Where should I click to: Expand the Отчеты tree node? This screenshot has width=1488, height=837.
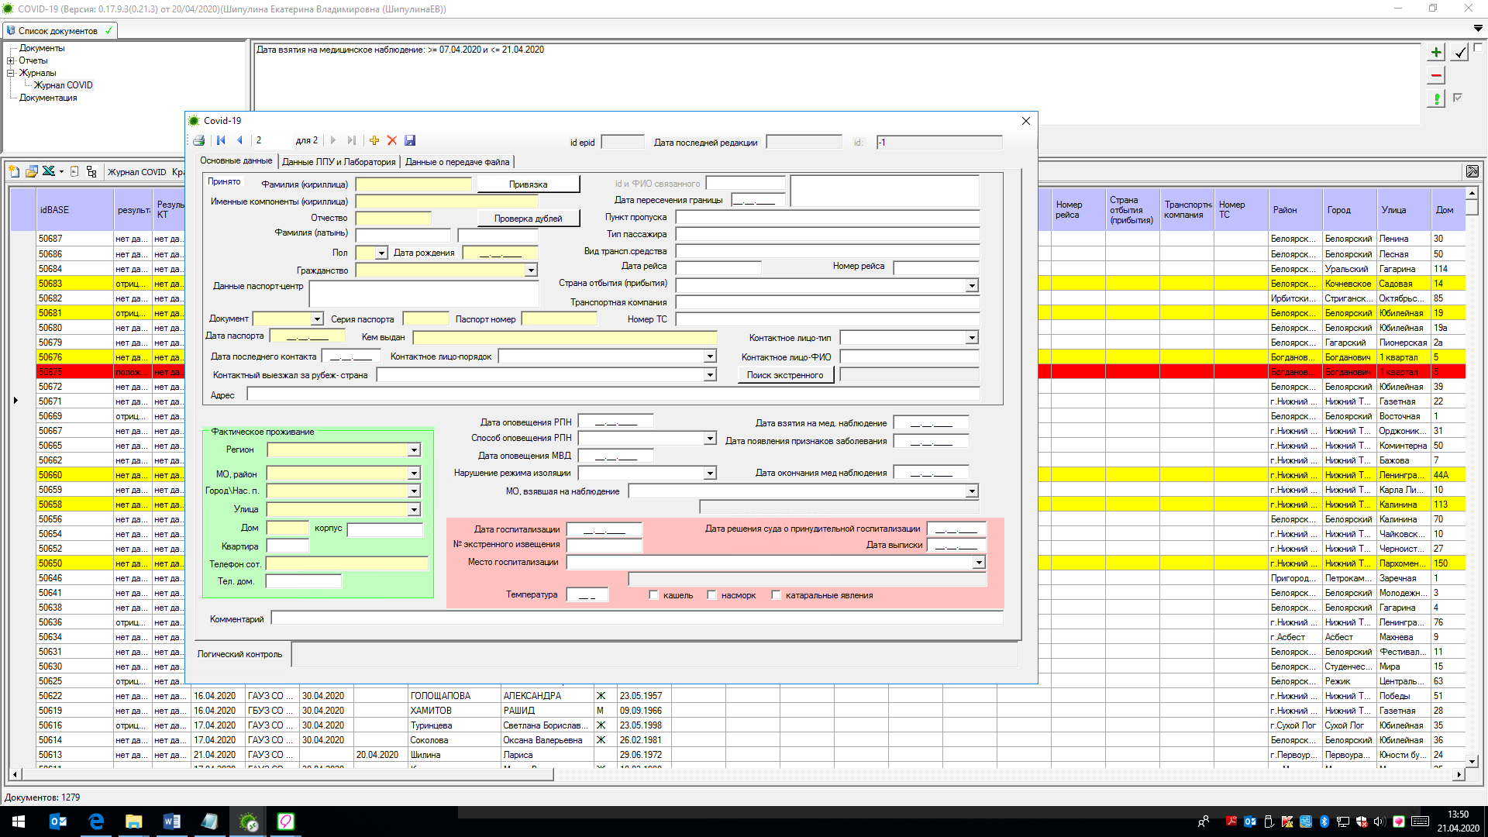coord(11,60)
